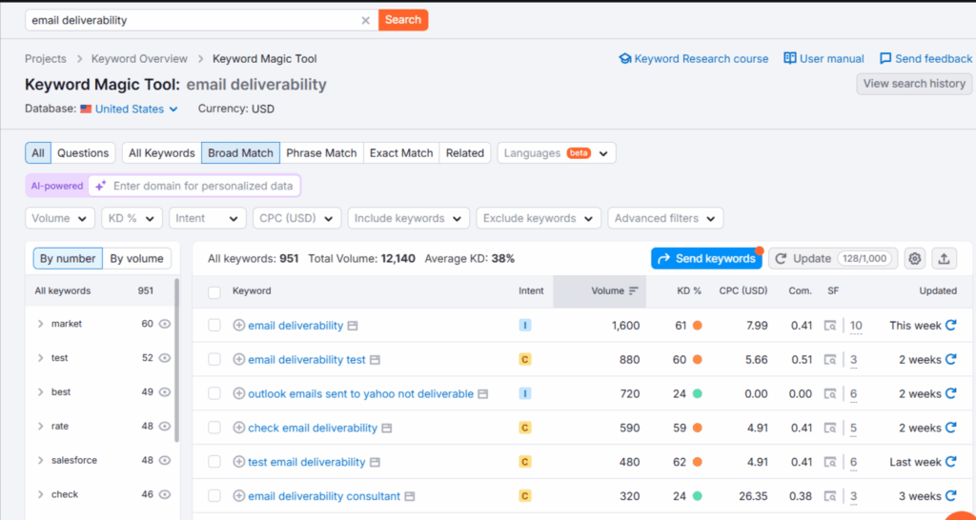This screenshot has height=520, width=976.
Task: Refresh the email deliverability row data
Action: coord(950,326)
